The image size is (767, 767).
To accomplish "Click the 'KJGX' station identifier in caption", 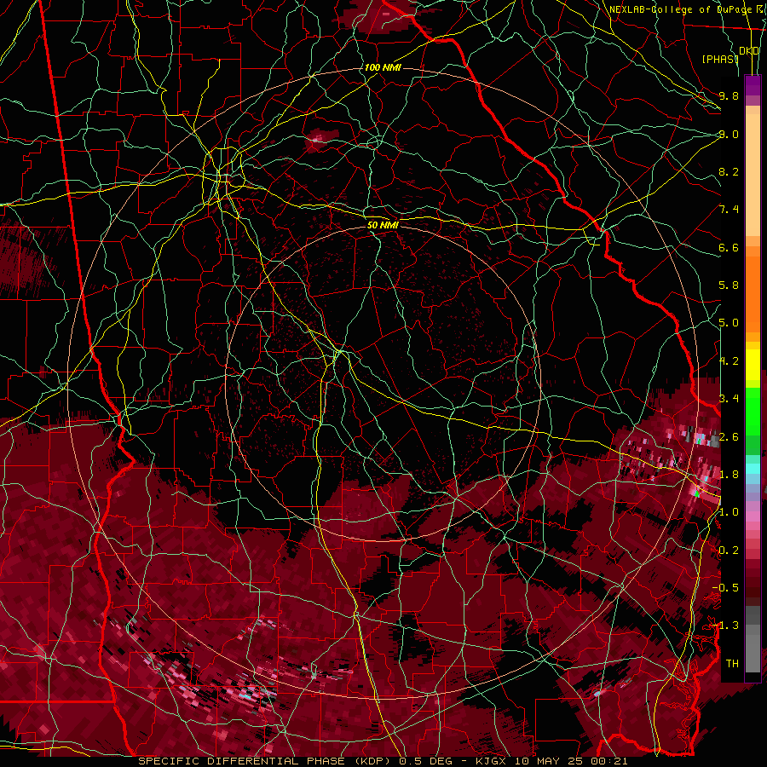I will coord(492,761).
